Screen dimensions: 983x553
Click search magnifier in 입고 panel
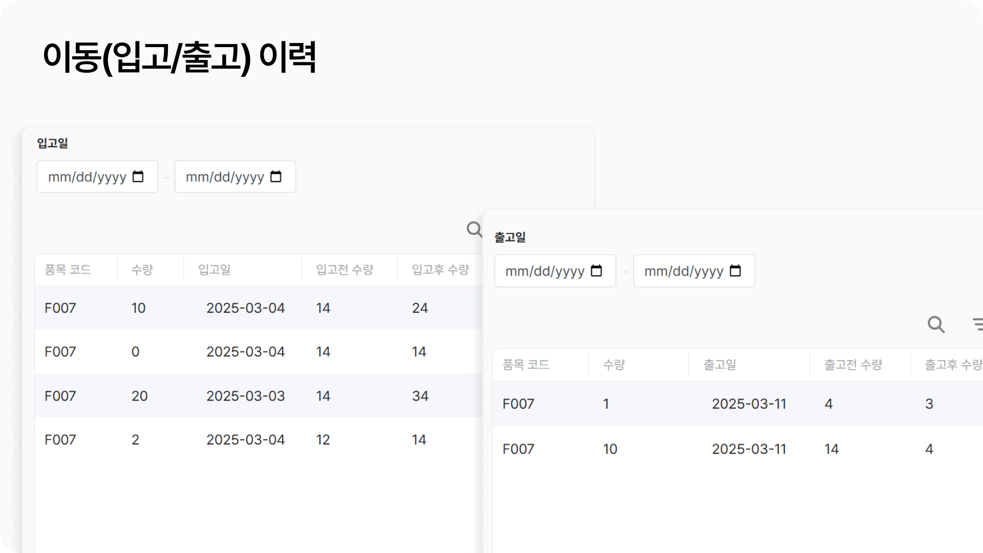pyautogui.click(x=474, y=229)
